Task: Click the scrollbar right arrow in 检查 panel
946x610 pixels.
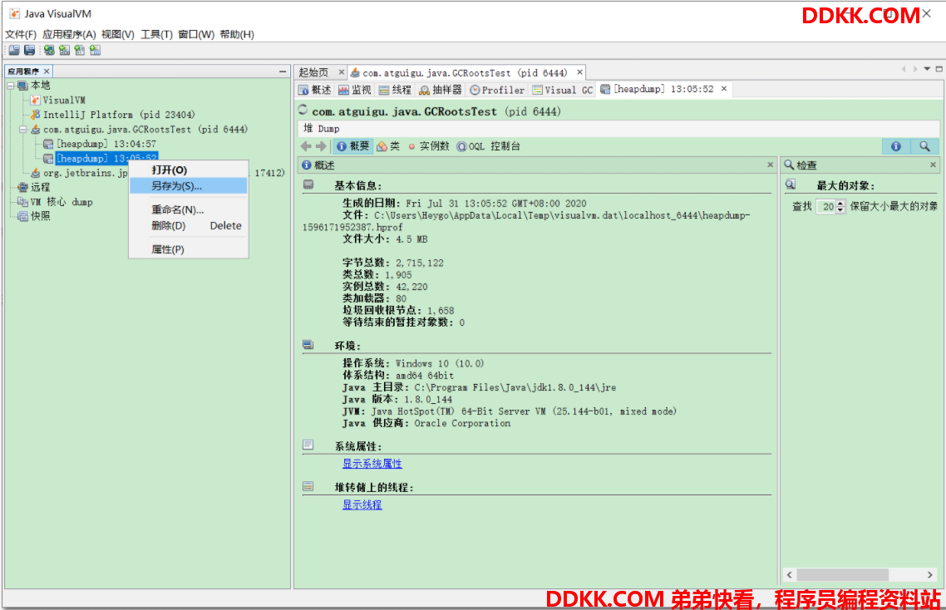Action: coord(929,574)
